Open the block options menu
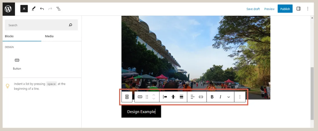 [240, 97]
